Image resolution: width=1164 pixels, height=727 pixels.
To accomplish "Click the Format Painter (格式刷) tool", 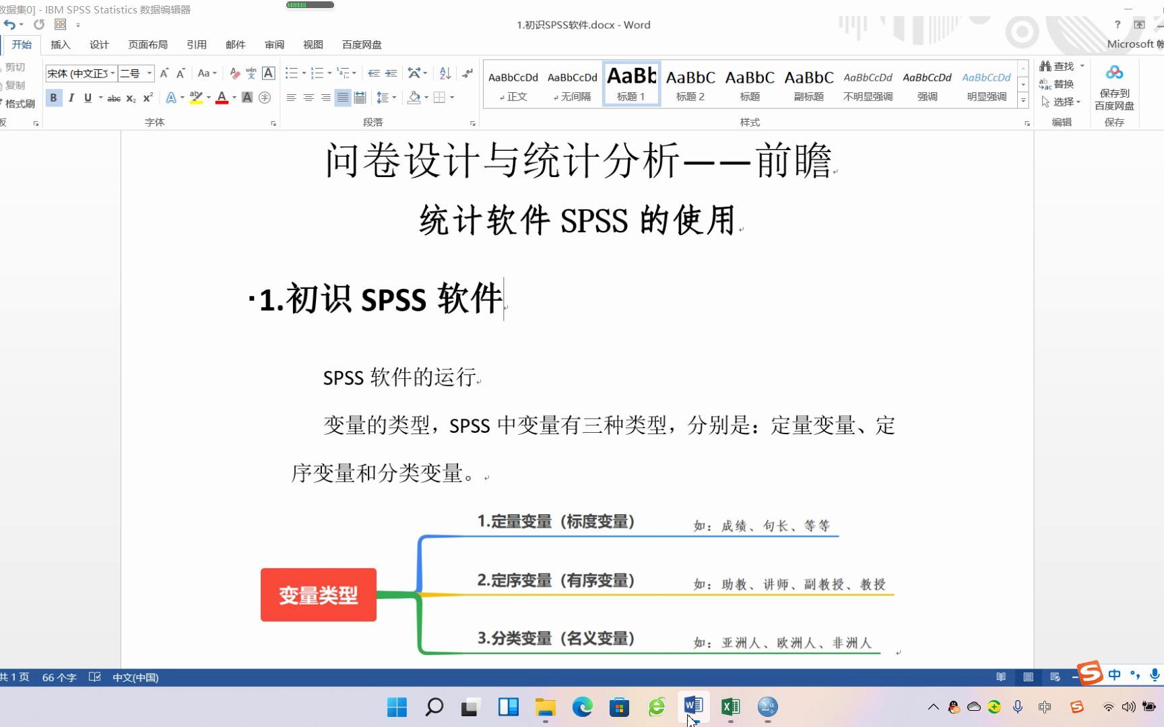I will click(19, 104).
